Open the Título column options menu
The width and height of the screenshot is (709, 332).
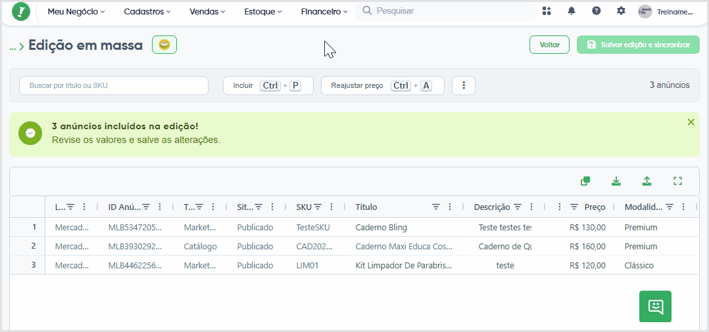pos(449,207)
